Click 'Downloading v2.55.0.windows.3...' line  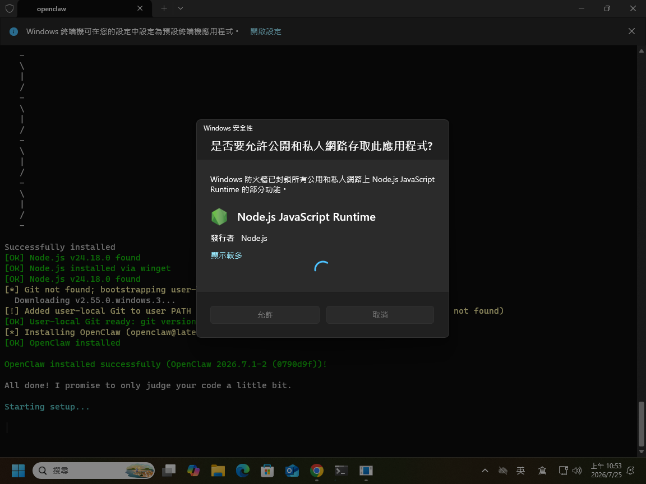click(x=95, y=300)
